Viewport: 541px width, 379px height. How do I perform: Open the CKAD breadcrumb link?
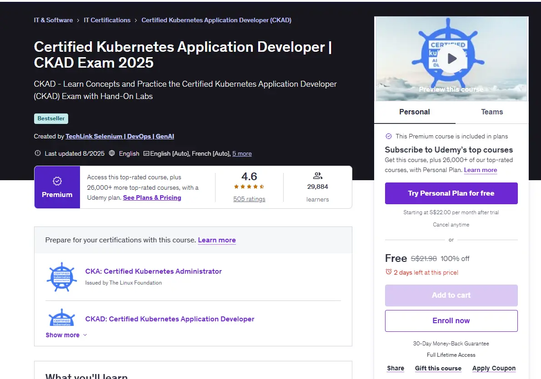tap(216, 20)
